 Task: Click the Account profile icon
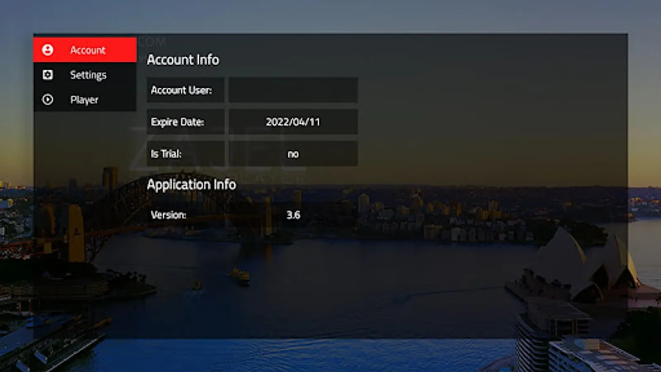48,50
